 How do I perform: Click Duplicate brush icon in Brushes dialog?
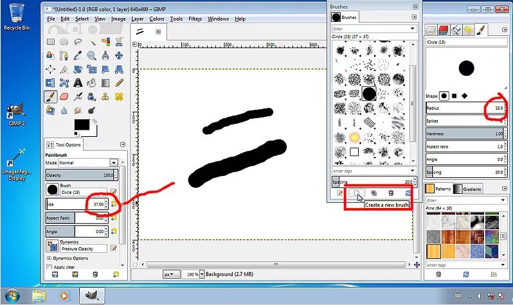(x=373, y=193)
